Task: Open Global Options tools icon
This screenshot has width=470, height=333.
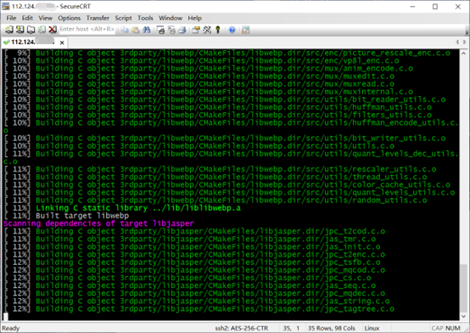Action: [x=207, y=30]
